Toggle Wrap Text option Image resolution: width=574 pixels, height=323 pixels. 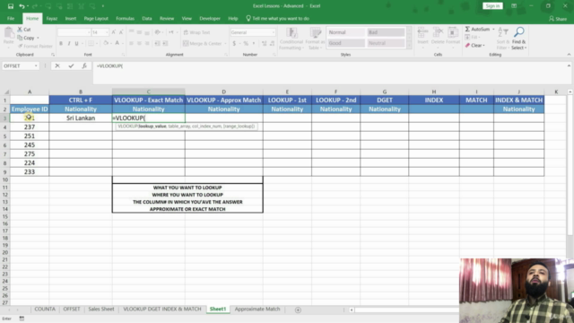point(196,32)
